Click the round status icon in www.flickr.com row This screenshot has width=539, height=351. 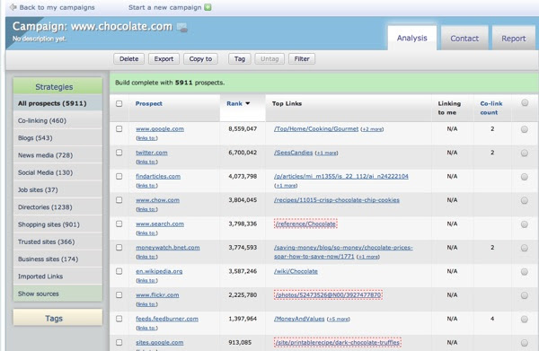[x=525, y=295]
